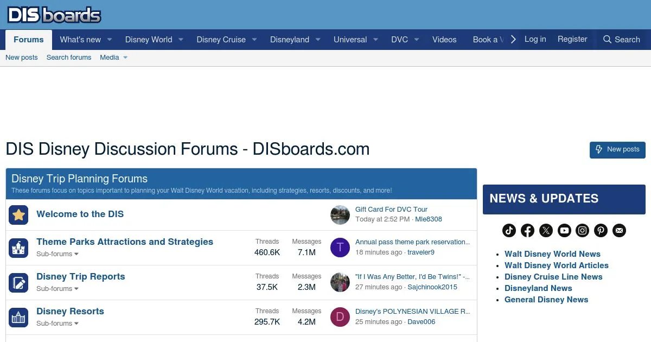Open the Disney Cruise Line News link
Image resolution: width=651 pixels, height=342 pixels.
coord(553,277)
